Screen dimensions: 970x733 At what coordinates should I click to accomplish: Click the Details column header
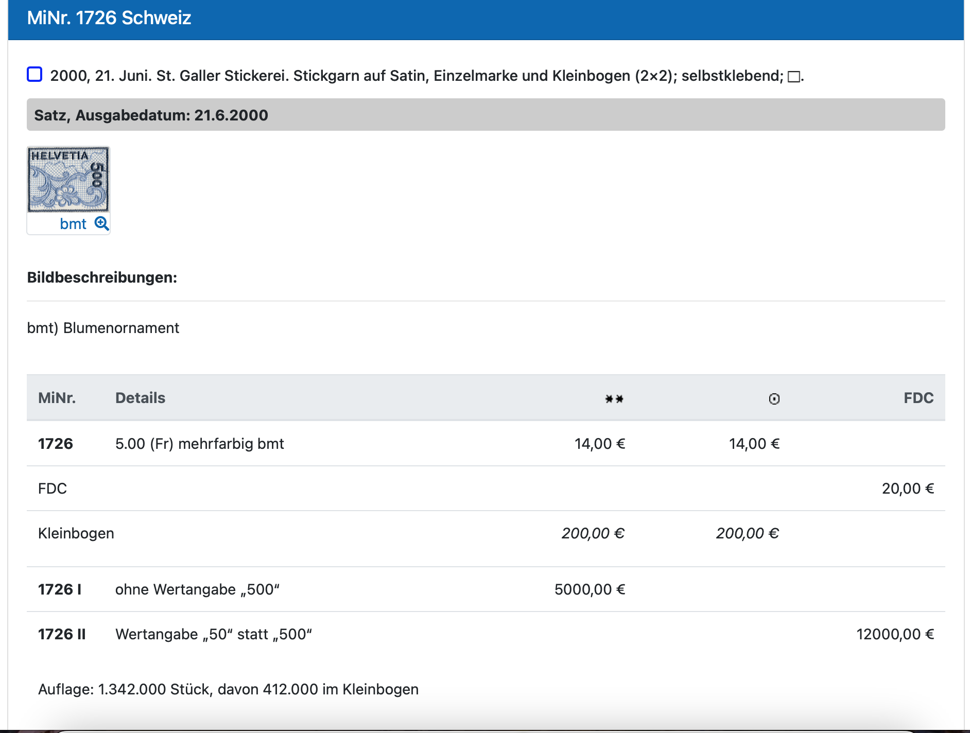140,398
